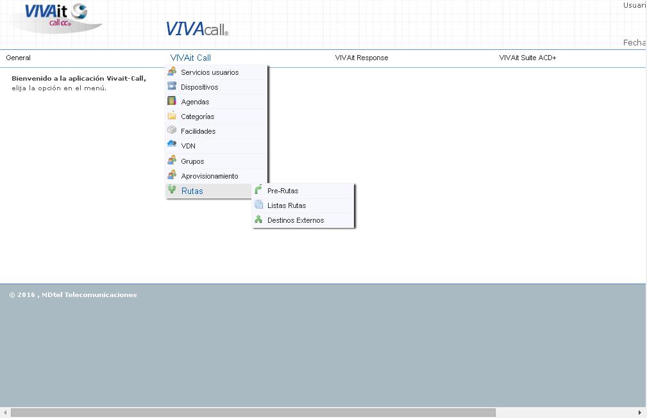The image size is (647, 418).
Task: Choose Dispositivos in the dropdown menu
Action: tap(217, 87)
